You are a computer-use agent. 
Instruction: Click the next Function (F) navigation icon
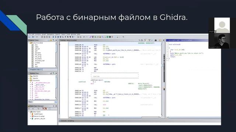click(65, 37)
